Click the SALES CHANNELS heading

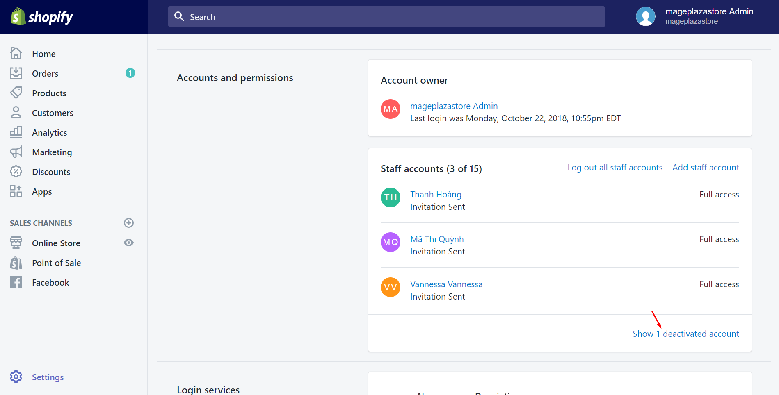point(41,223)
